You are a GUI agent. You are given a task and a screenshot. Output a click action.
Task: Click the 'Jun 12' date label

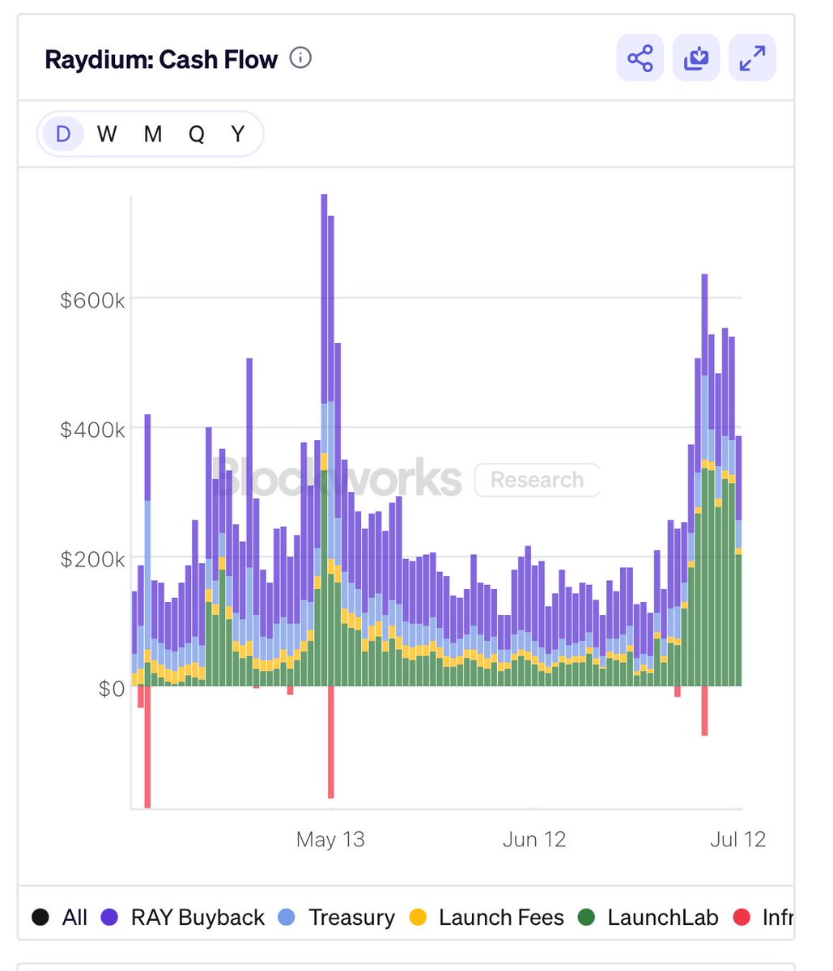(534, 839)
